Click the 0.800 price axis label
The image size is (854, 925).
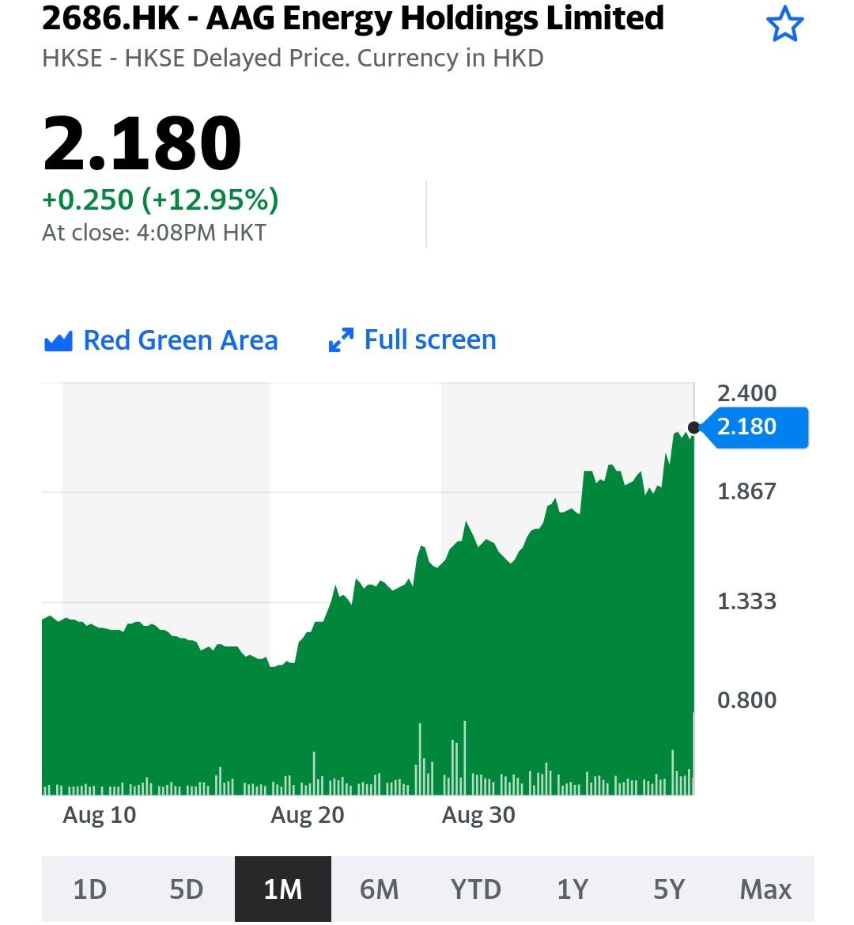pyautogui.click(x=746, y=700)
